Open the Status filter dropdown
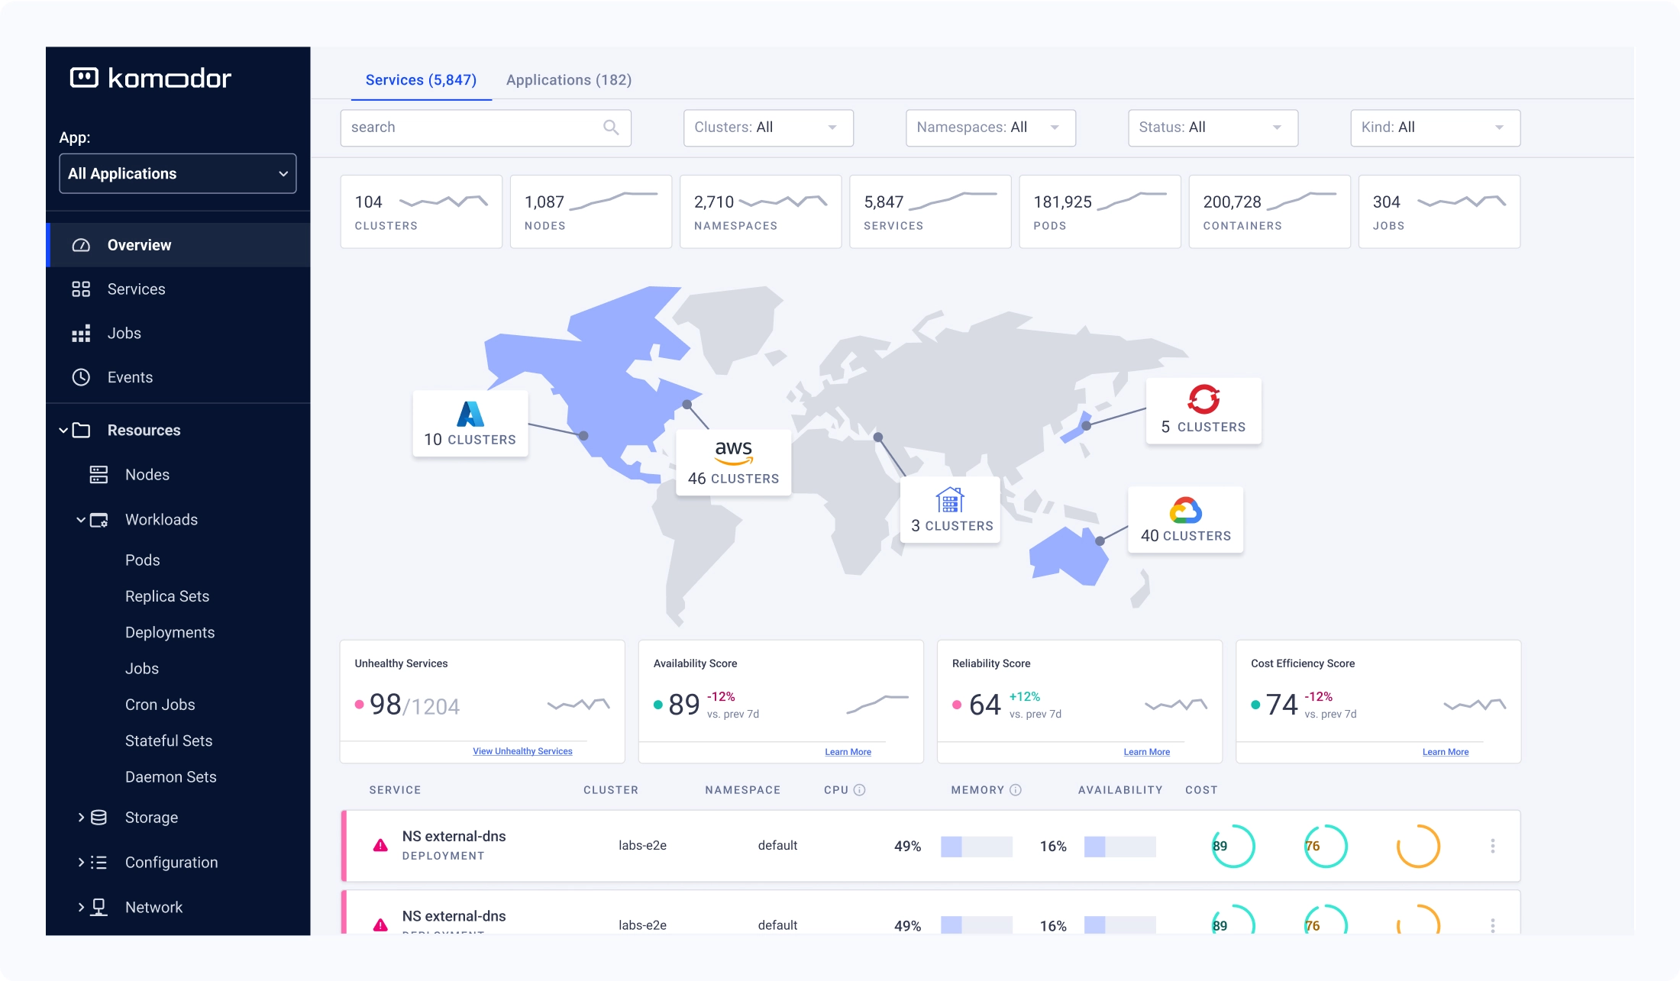Viewport: 1680px width, 981px height. pyautogui.click(x=1213, y=127)
